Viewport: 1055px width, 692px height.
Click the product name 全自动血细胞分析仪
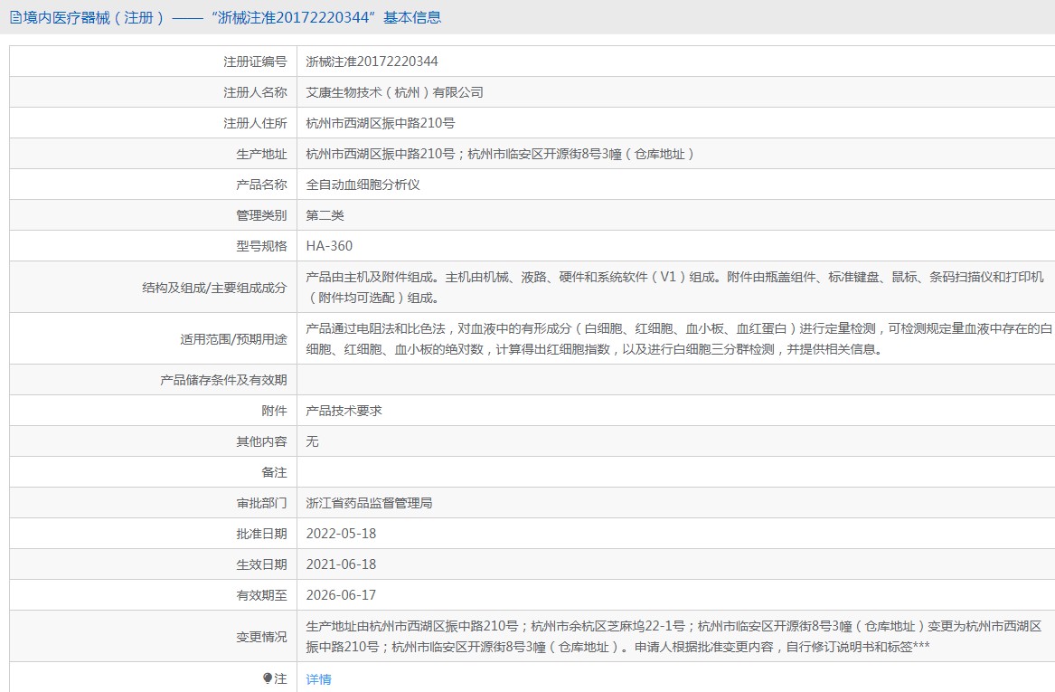[x=363, y=185]
